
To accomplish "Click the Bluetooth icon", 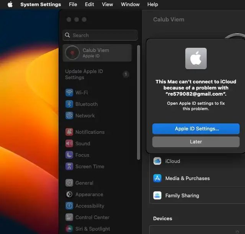I will 69,104.
